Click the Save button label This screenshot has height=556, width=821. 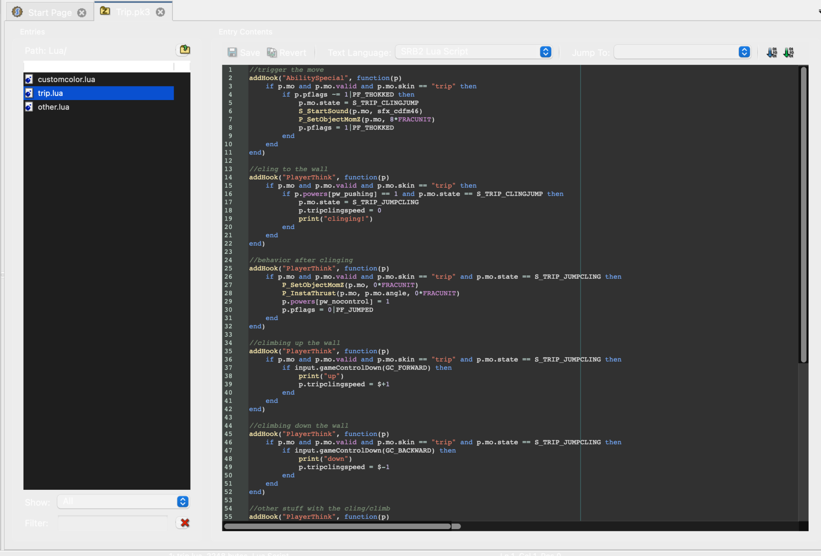250,53
